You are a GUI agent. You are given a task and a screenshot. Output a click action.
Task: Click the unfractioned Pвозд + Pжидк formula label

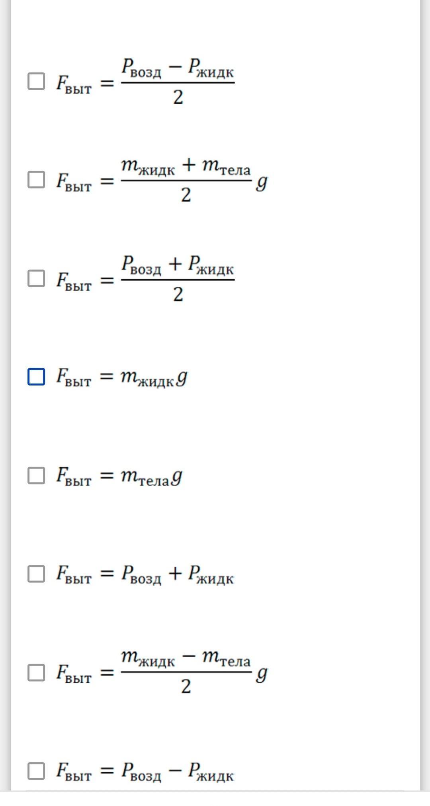pos(145,574)
